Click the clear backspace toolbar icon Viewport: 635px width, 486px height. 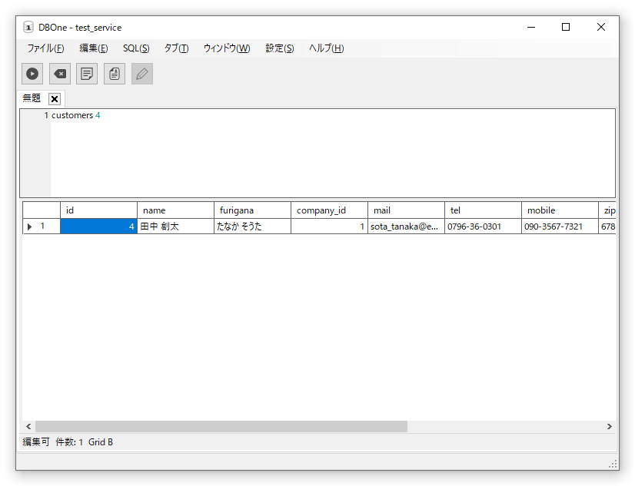pyautogui.click(x=59, y=74)
